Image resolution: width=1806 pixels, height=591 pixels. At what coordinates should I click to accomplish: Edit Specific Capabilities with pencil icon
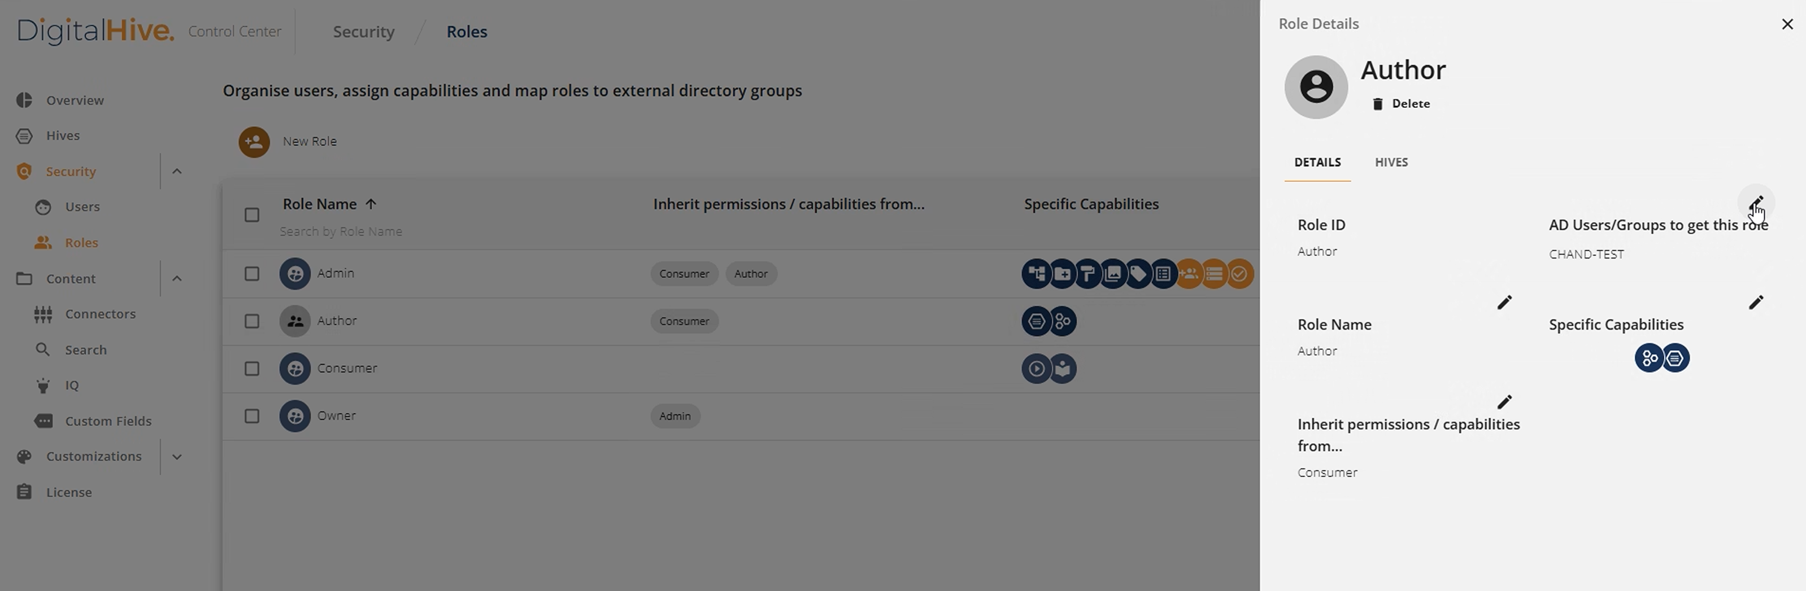[x=1755, y=303]
